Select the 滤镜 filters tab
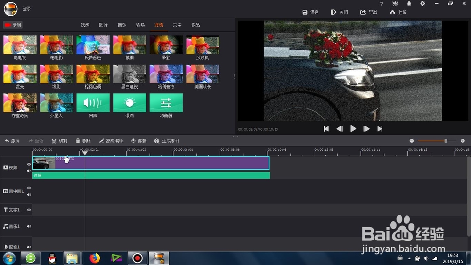The height and width of the screenshot is (265, 471). [x=159, y=25]
